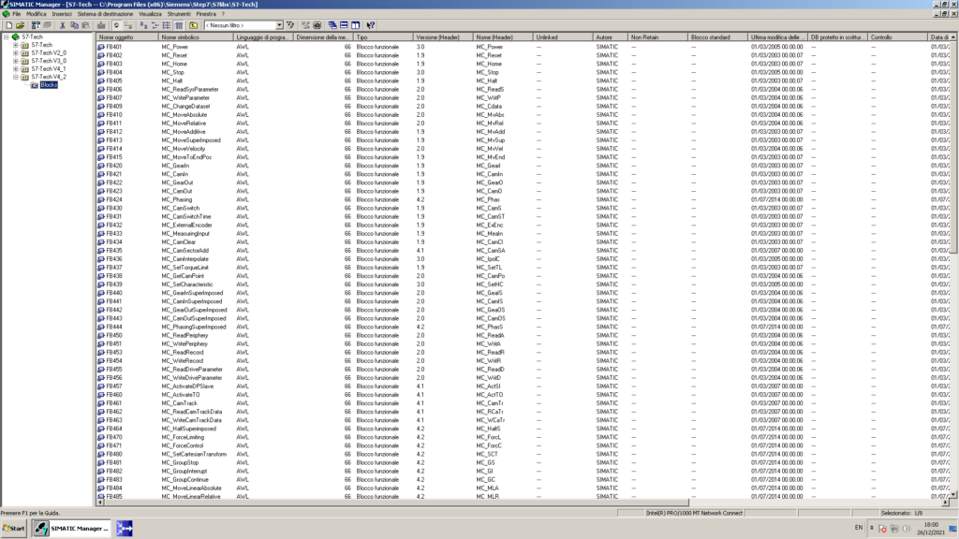The image size is (959, 539).
Task: Sort by the Blocco standard column header
Action: [x=718, y=37]
